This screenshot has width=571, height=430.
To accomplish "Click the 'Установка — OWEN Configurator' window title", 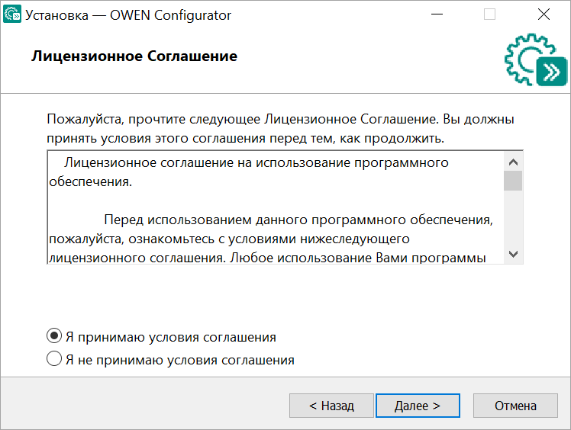I will pyautogui.click(x=128, y=15).
